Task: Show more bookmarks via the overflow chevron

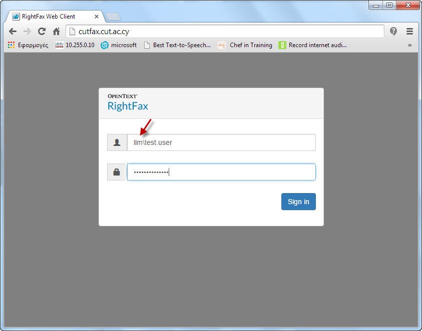Action: [x=409, y=45]
